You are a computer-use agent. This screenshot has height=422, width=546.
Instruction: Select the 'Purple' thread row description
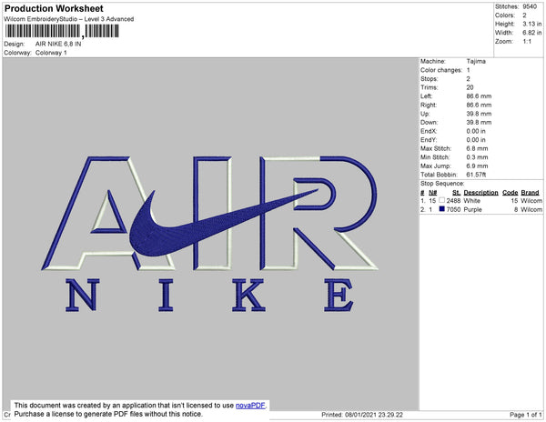point(473,209)
